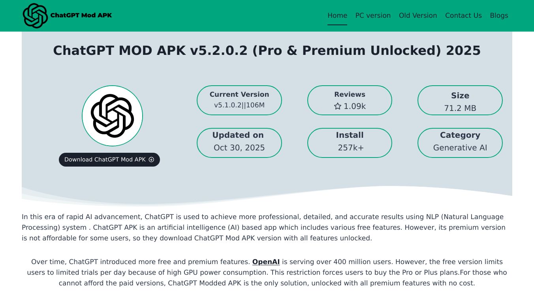Click the Size 71.2 MB badge
Screen dimensions: 534x300
point(460,100)
